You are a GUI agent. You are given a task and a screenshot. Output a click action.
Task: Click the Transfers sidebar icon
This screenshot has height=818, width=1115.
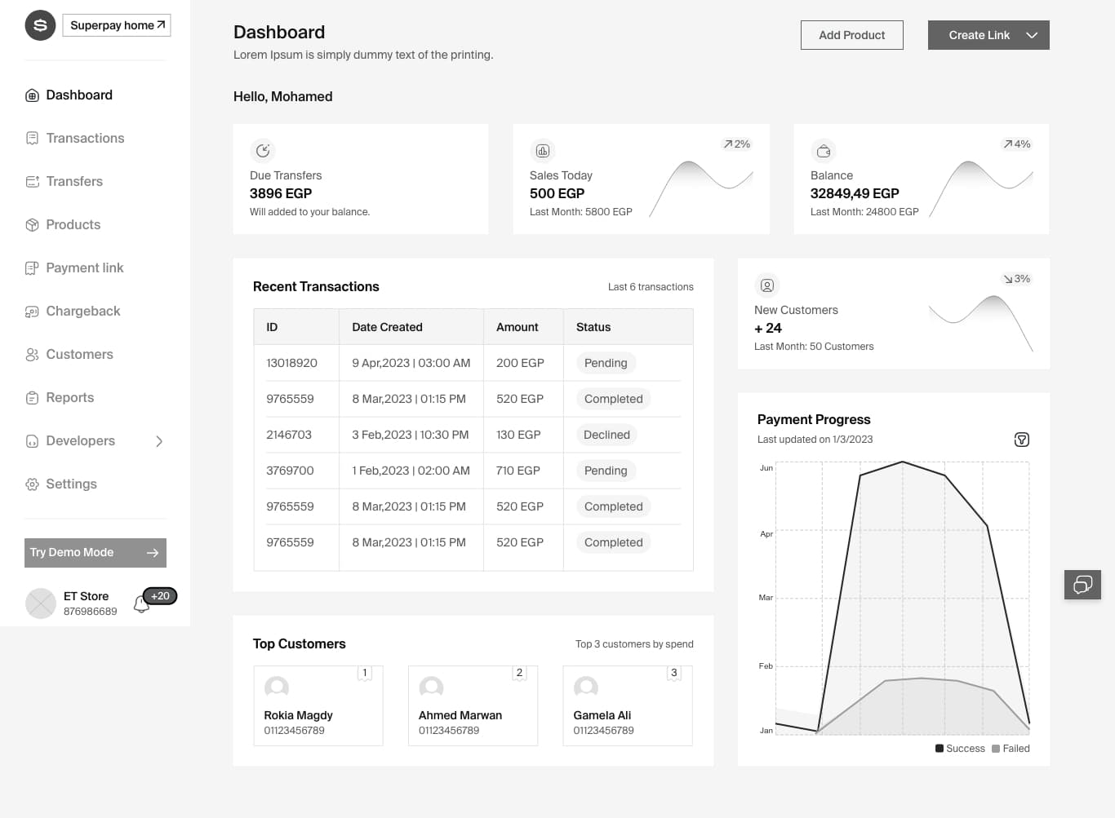pos(32,182)
